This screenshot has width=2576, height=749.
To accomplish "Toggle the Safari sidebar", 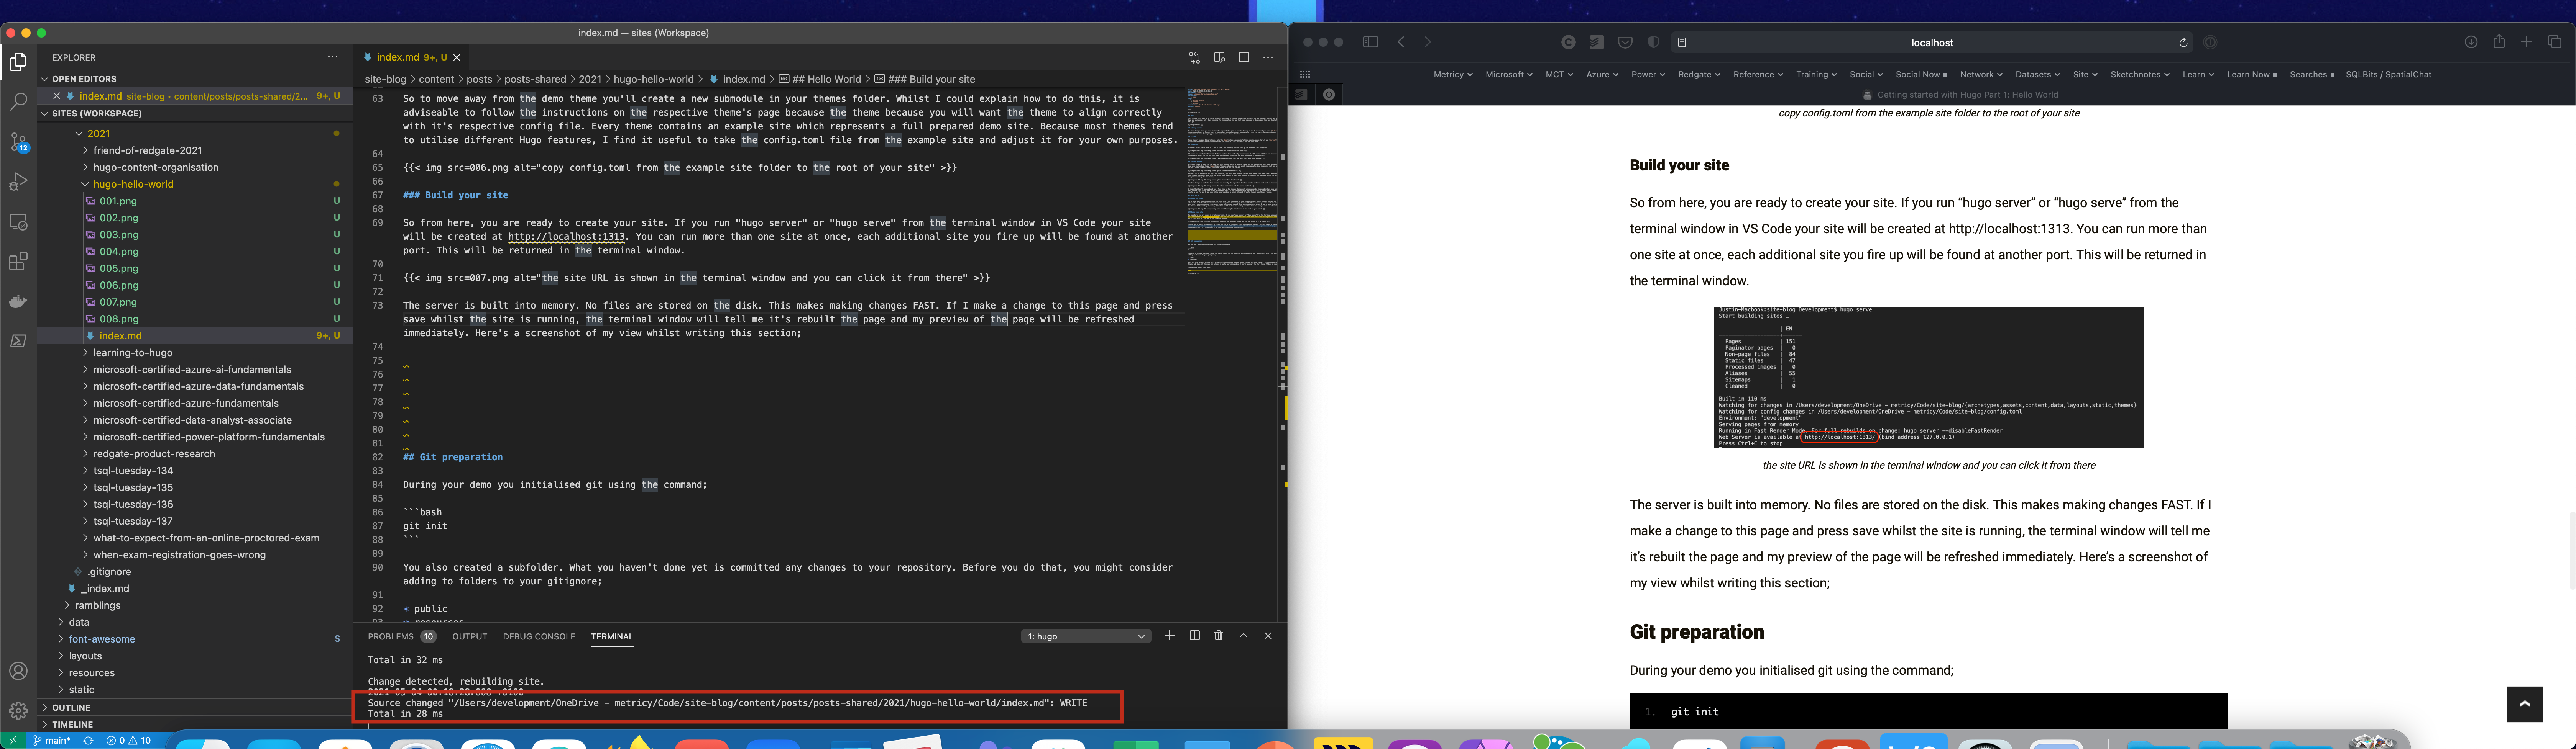I will point(1370,42).
